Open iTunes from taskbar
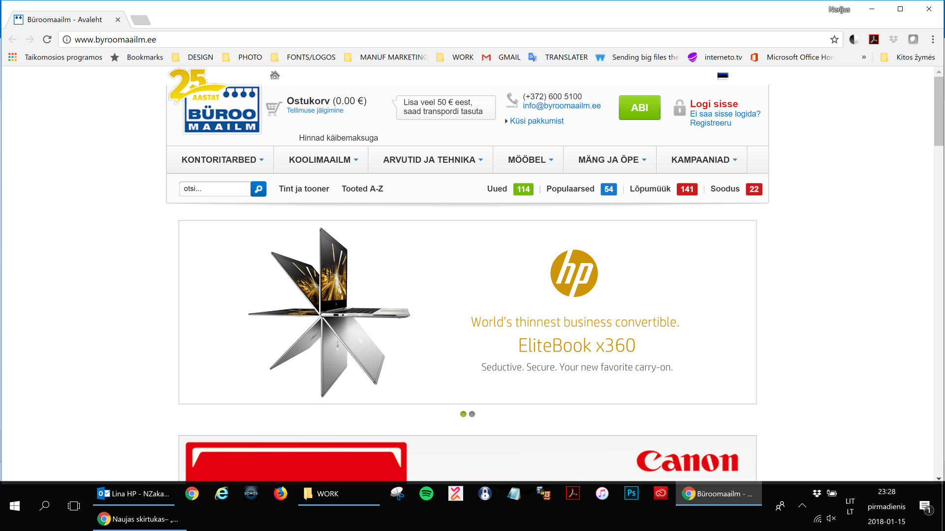Screen dimensions: 945x531 [x=602, y=494]
